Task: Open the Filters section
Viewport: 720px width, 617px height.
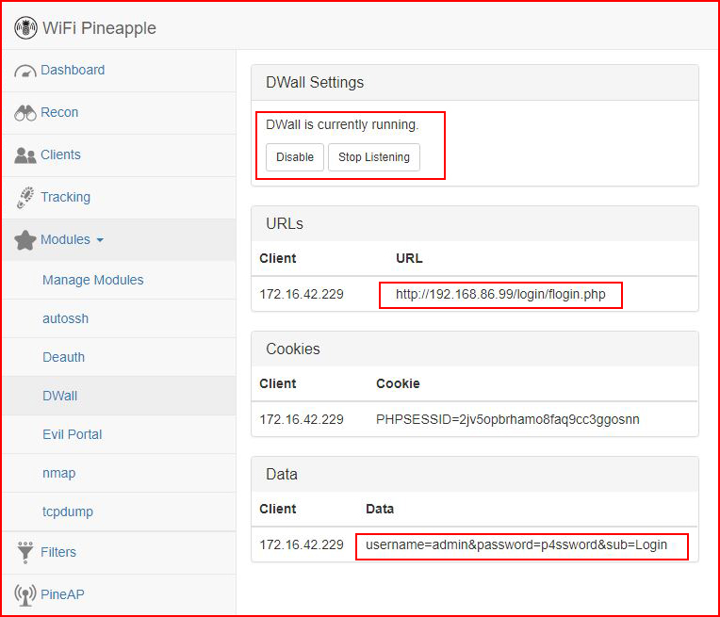Action: coord(58,552)
